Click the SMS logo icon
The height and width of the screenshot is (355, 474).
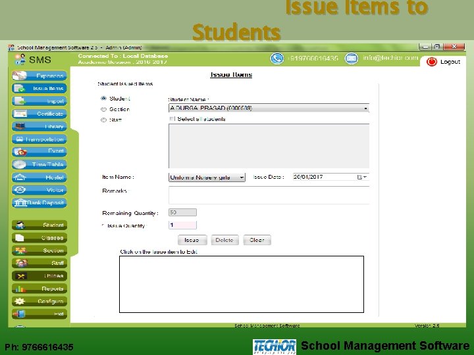tap(20, 59)
